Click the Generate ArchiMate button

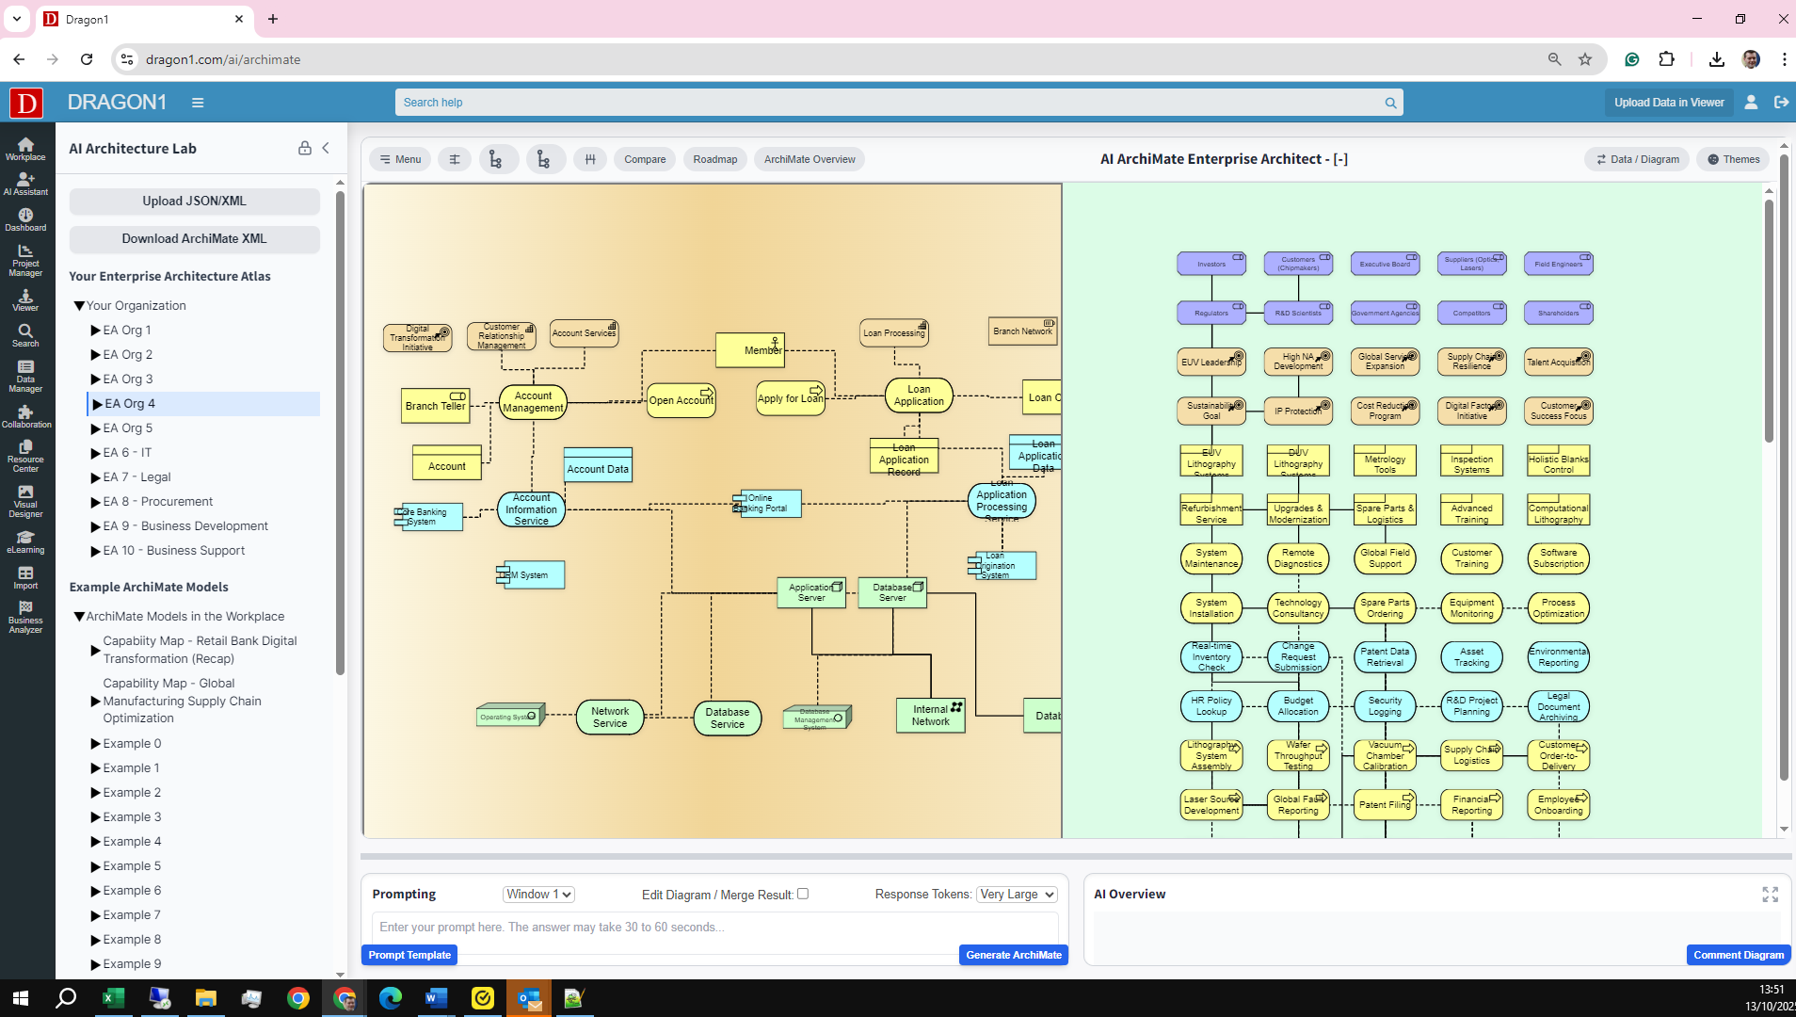tap(1013, 955)
